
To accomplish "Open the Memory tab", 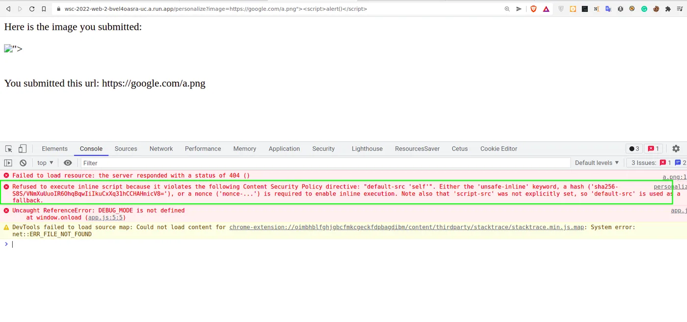I will coord(245,149).
